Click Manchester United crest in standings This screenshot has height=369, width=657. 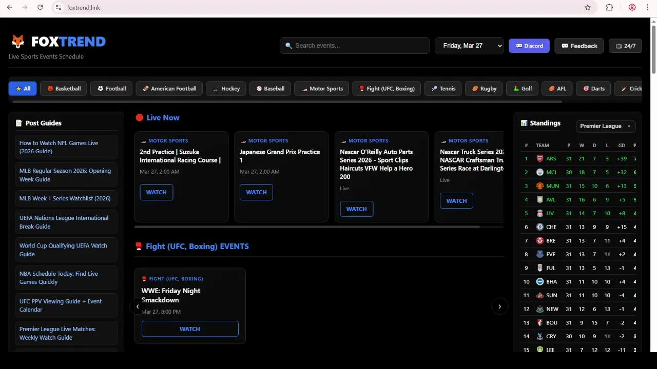[x=540, y=186]
